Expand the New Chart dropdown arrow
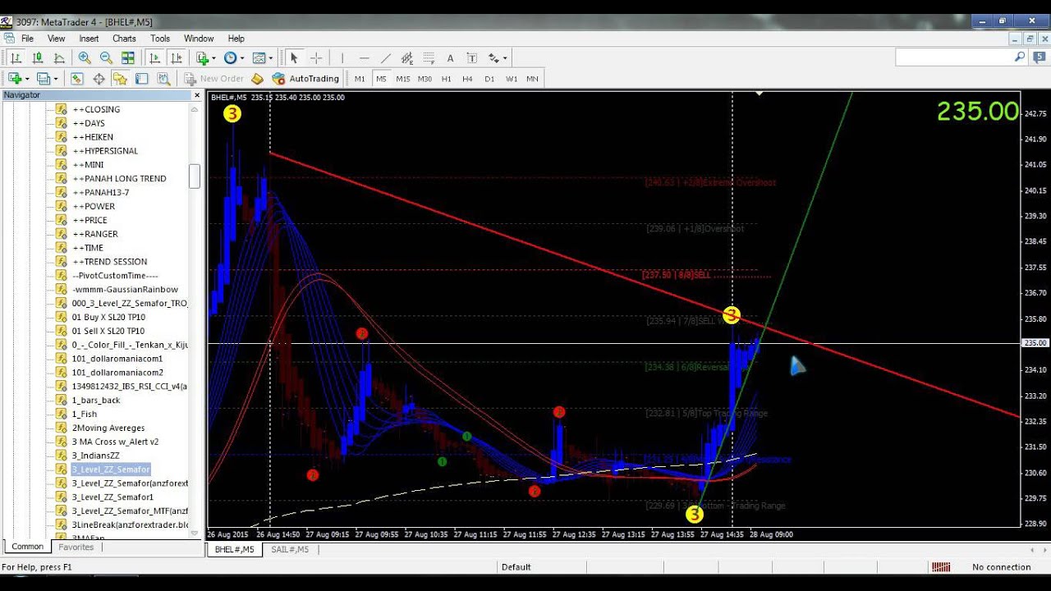The height and width of the screenshot is (591, 1051). click(27, 79)
